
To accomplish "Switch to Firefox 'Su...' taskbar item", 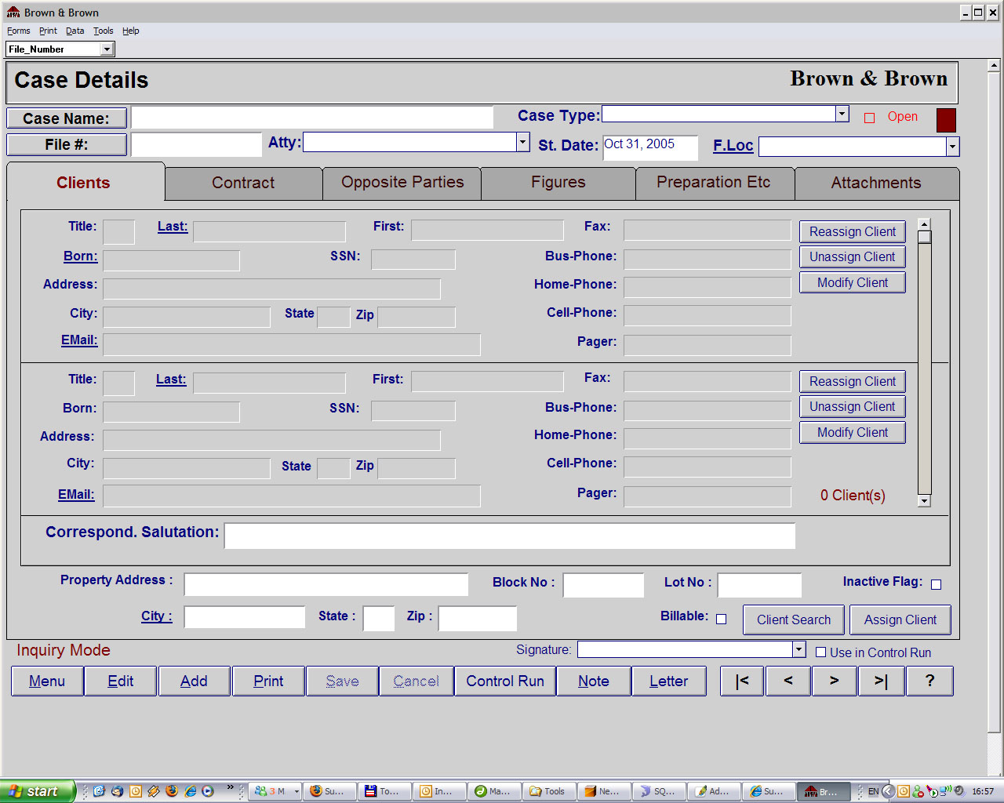I will 330,791.
